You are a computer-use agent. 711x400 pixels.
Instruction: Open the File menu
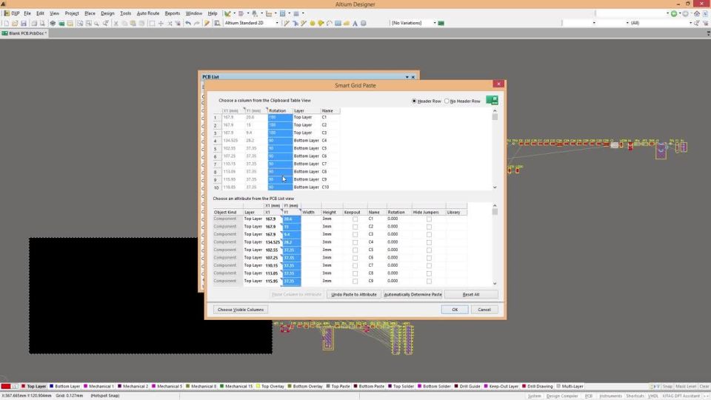point(27,13)
